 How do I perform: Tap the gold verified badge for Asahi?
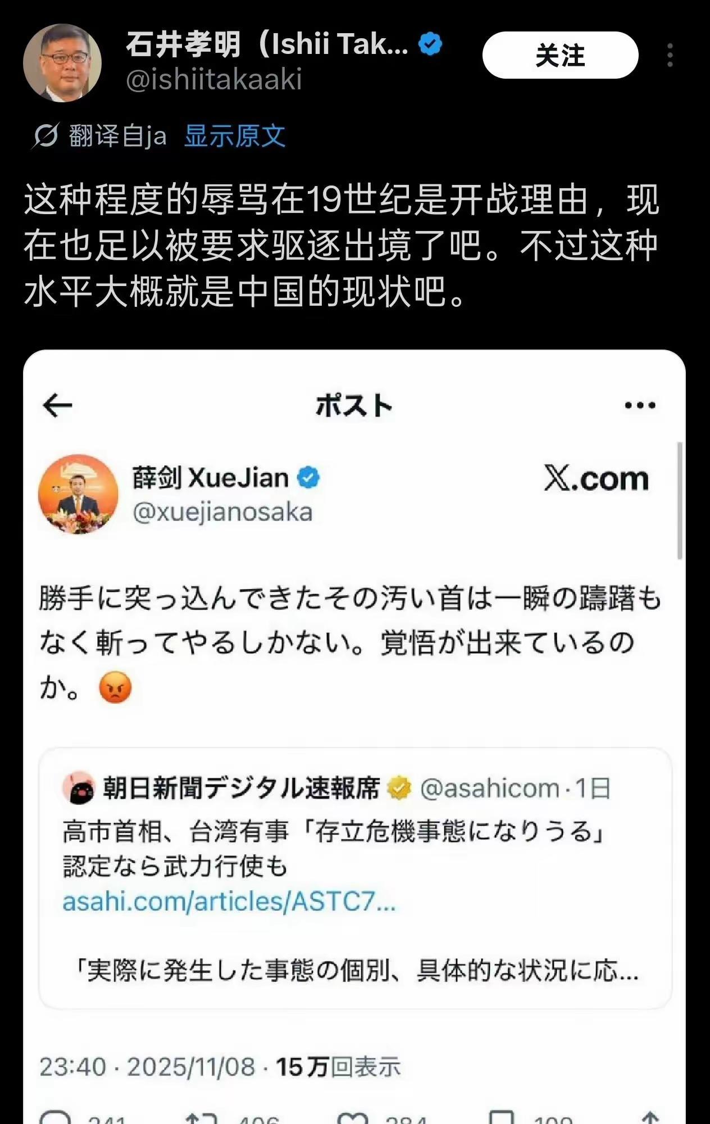(399, 788)
